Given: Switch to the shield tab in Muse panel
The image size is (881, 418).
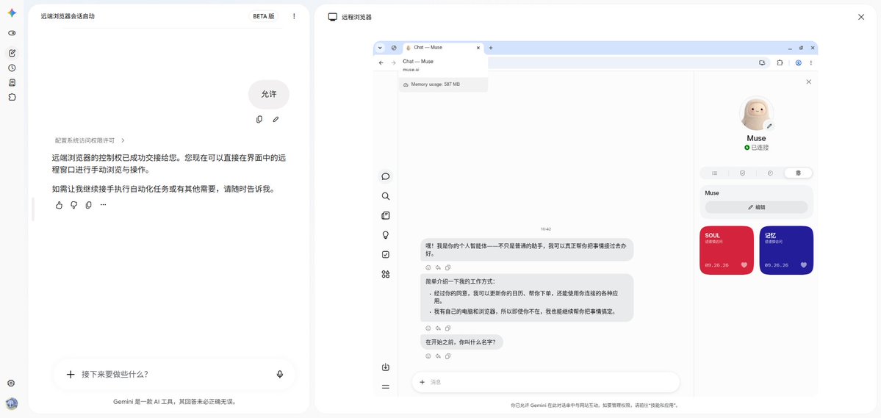Looking at the screenshot, I should pos(742,173).
